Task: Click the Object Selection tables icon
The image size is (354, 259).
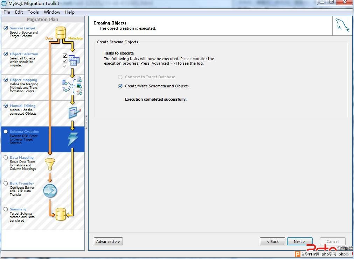Action: coord(74,60)
